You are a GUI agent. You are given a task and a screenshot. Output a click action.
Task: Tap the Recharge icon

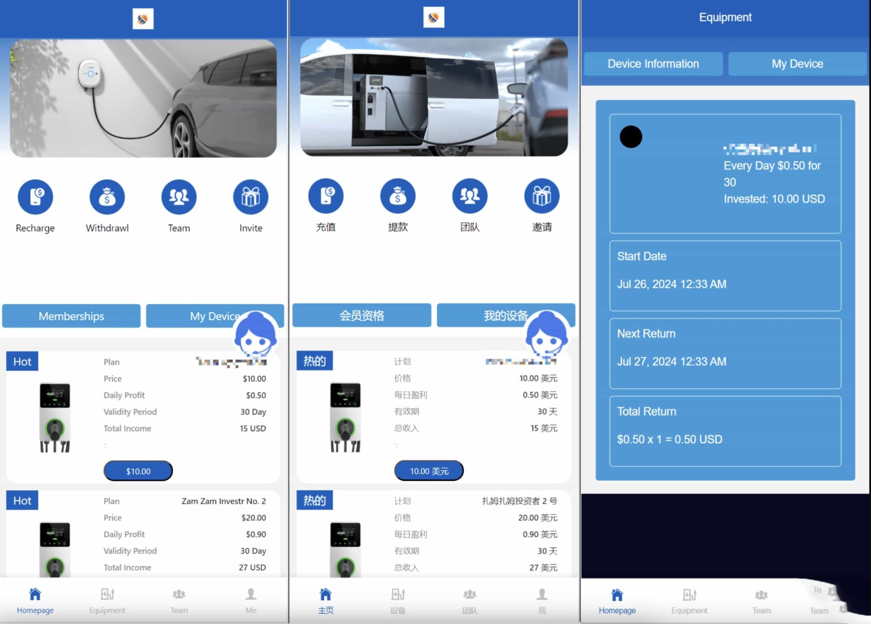click(35, 197)
